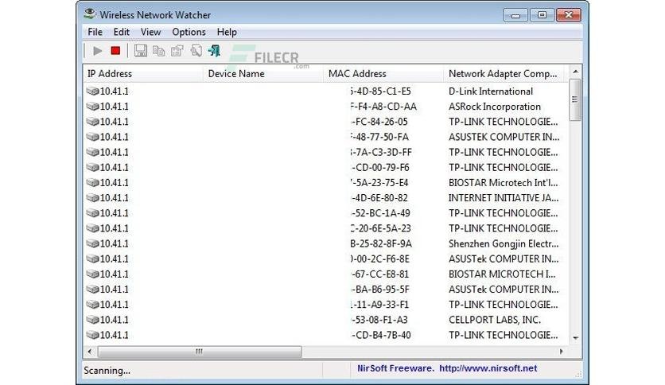Save selected items with the floppy disk icon
This screenshot has width=665, height=385.
click(x=140, y=51)
